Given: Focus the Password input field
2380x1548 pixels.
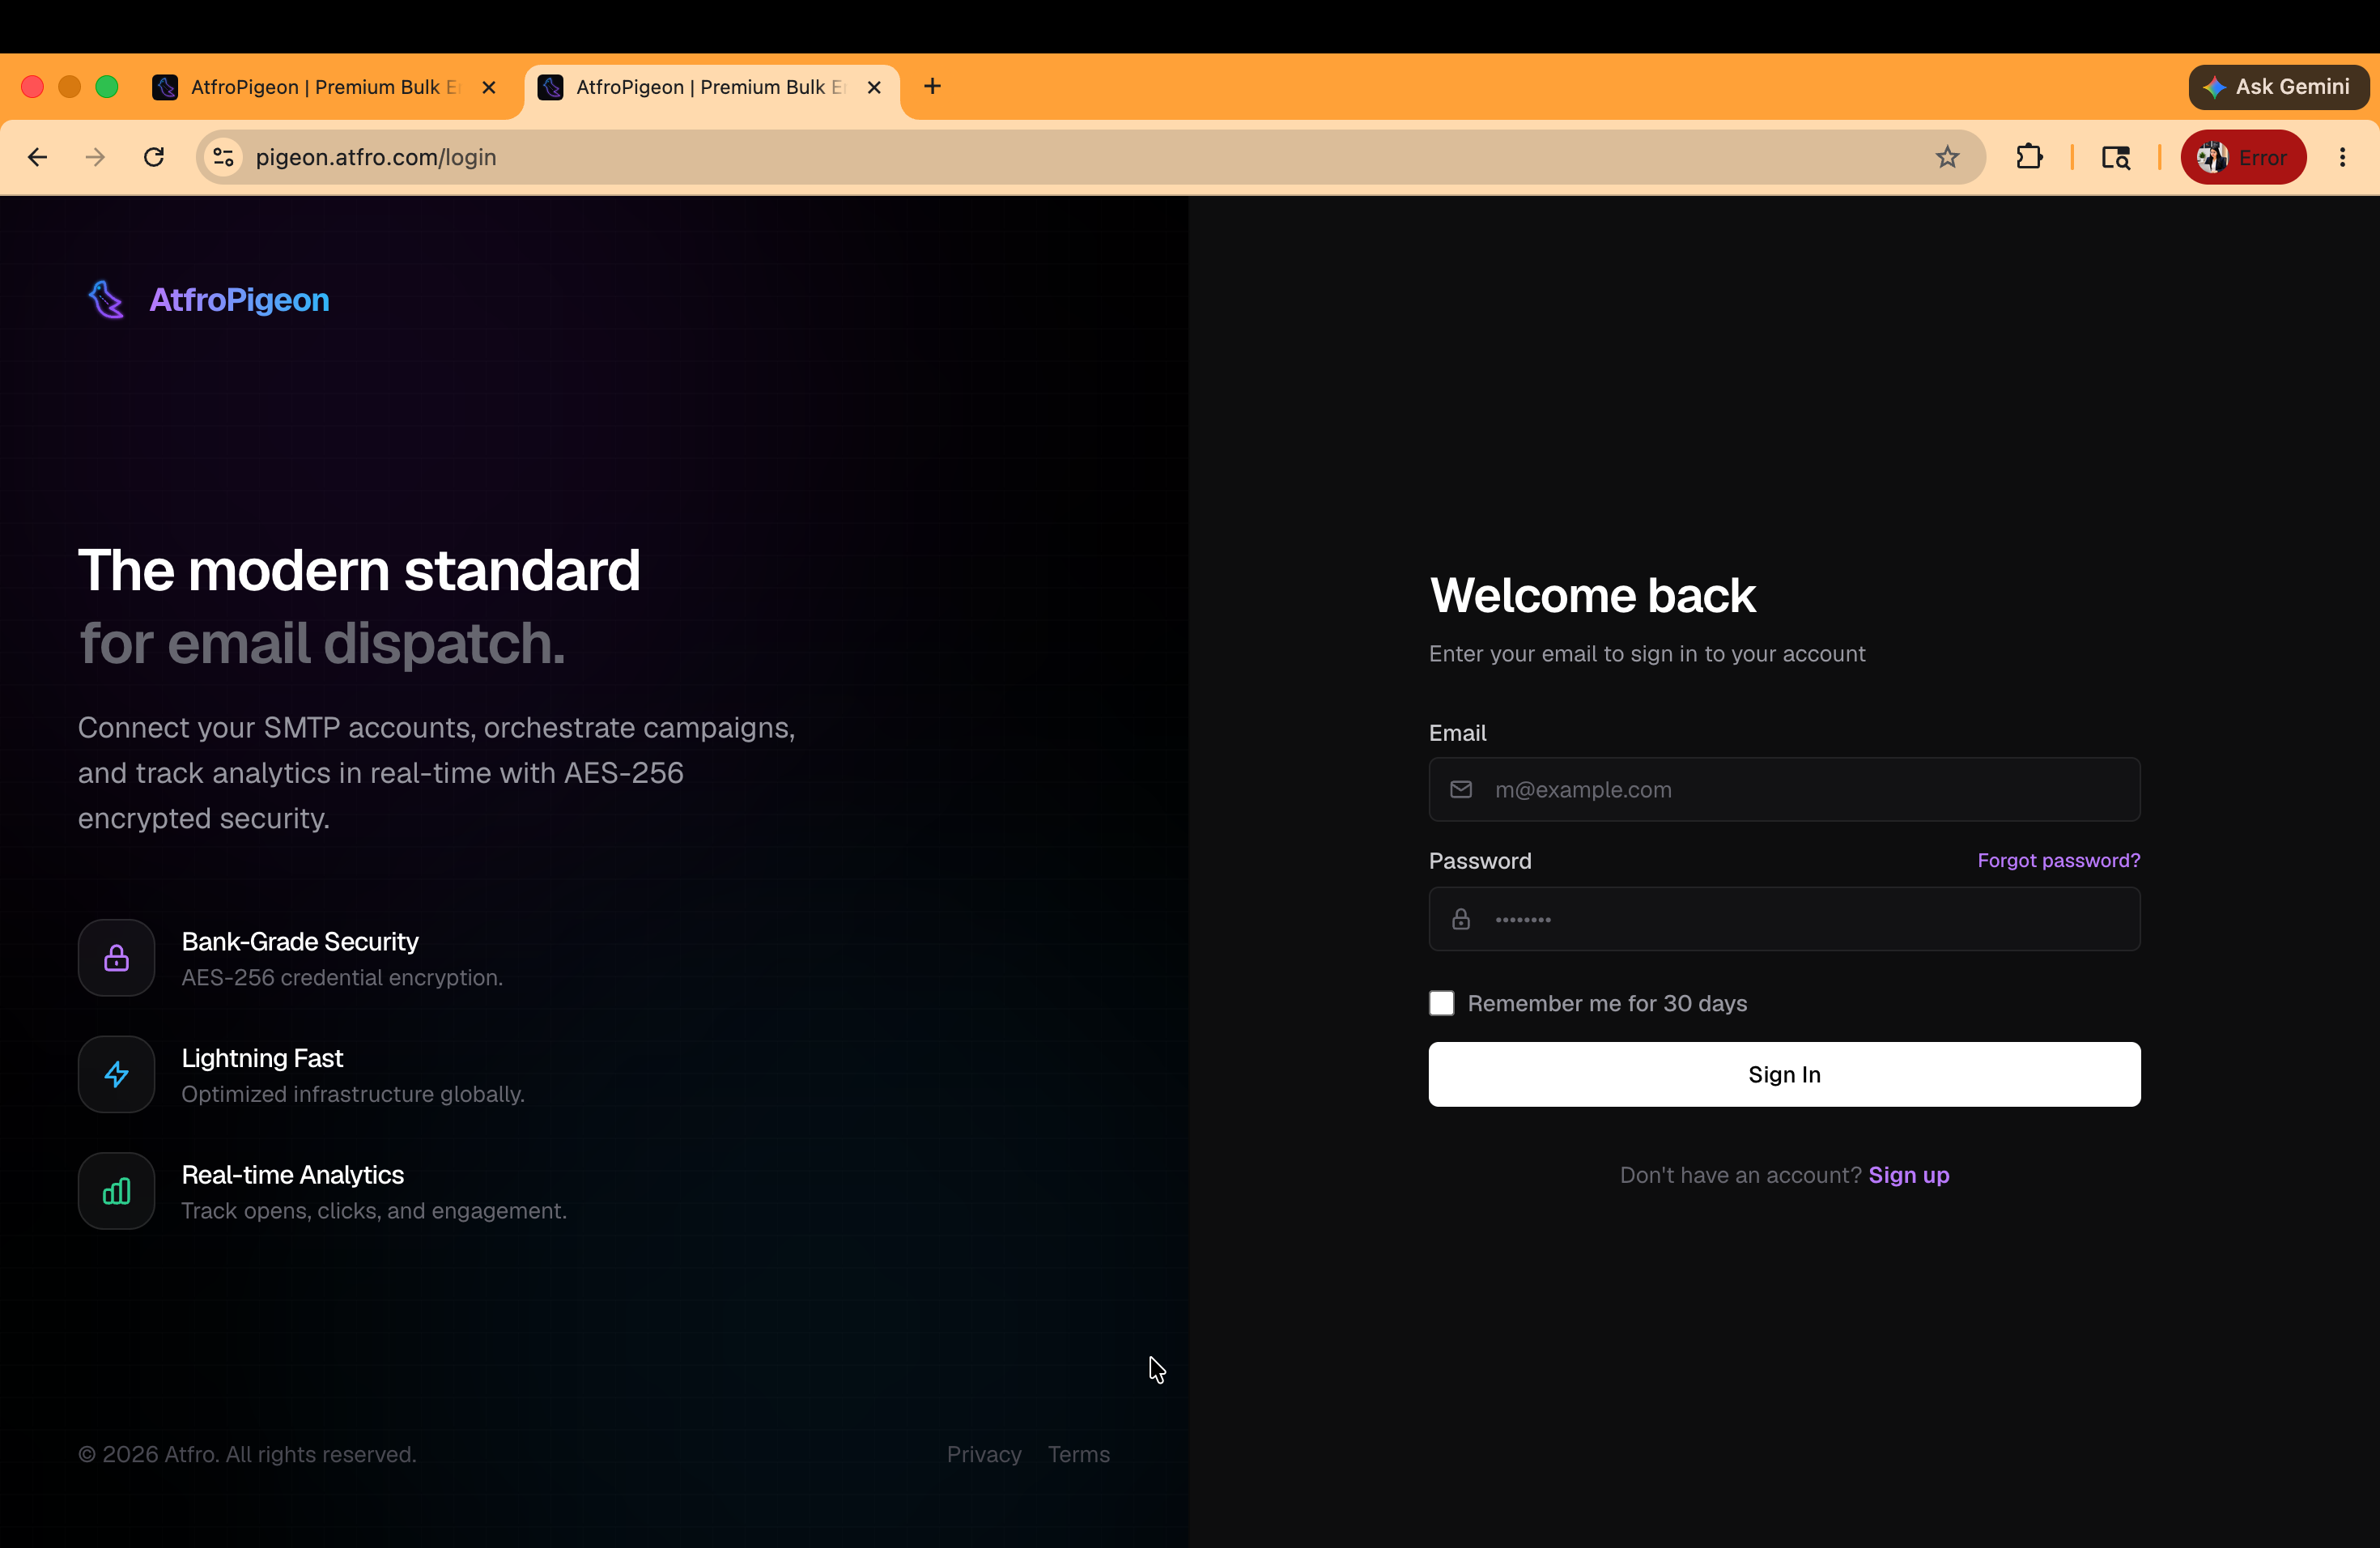Looking at the screenshot, I should pos(1784,919).
